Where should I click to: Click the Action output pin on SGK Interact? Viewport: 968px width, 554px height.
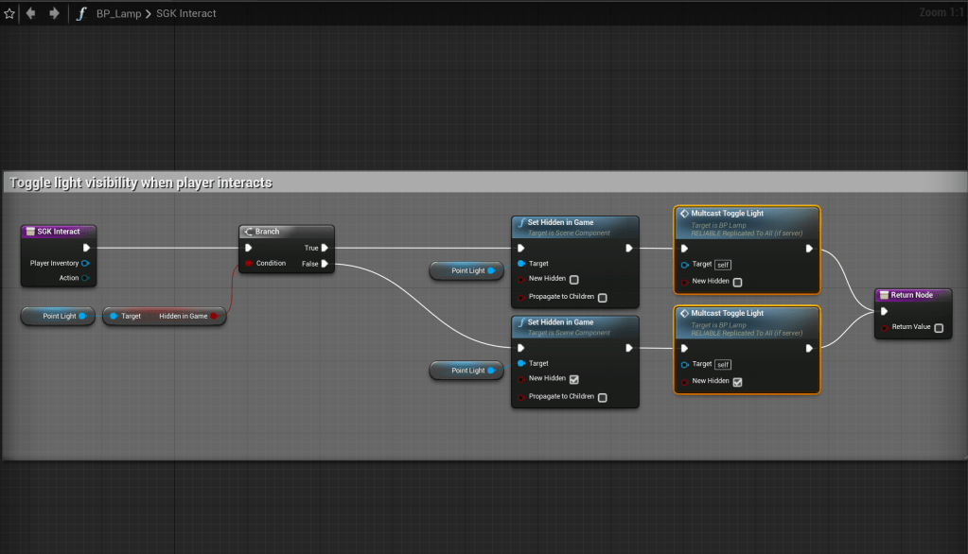(x=86, y=278)
